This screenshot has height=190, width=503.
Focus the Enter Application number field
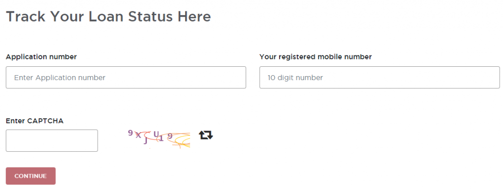pyautogui.click(x=126, y=78)
